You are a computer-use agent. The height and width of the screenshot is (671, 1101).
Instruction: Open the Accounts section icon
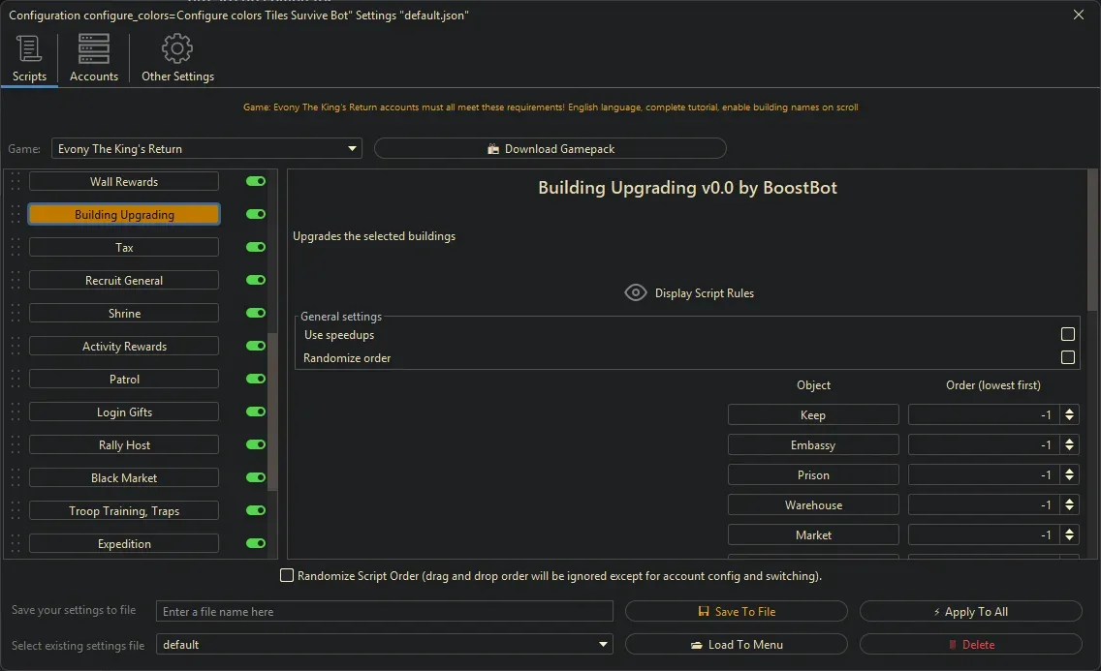pos(93,47)
